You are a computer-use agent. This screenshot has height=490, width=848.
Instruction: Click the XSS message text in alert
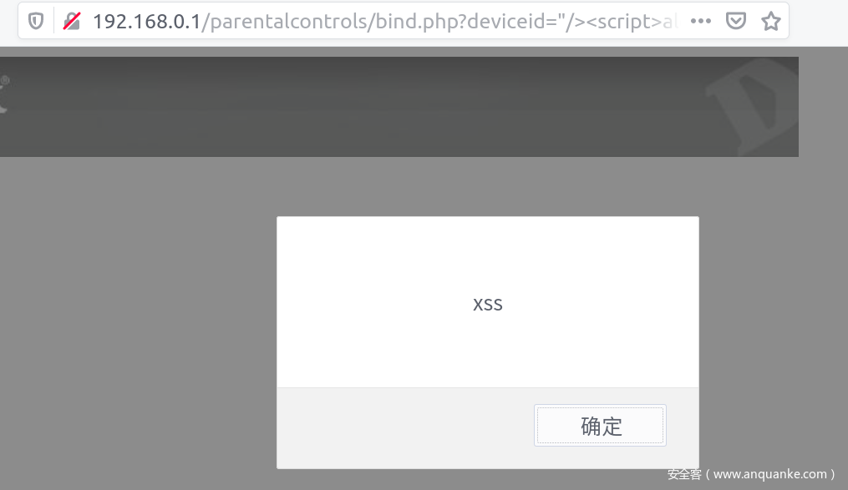pos(488,305)
